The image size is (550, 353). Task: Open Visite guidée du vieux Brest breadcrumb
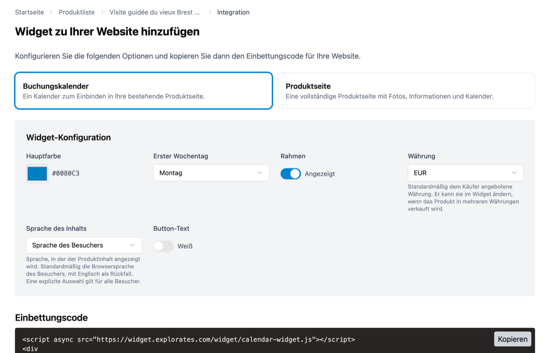[154, 12]
